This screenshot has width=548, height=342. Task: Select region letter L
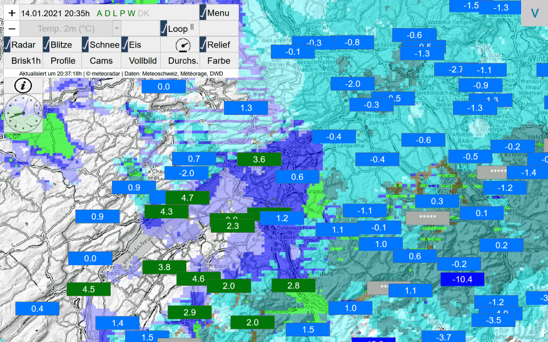tap(114, 13)
